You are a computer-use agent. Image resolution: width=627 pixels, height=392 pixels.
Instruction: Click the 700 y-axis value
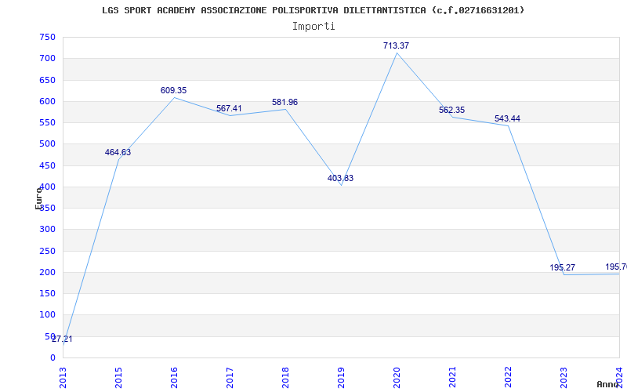click(x=47, y=58)
